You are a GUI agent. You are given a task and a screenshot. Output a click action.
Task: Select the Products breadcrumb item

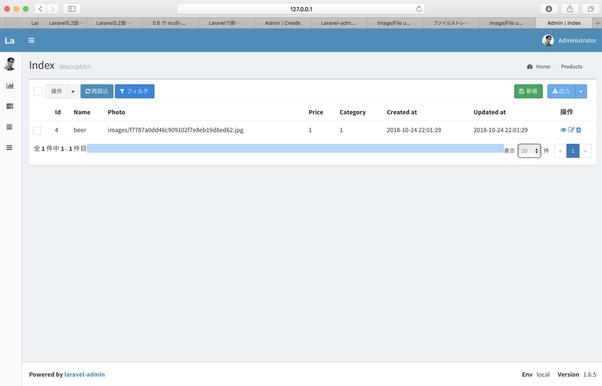pos(571,66)
